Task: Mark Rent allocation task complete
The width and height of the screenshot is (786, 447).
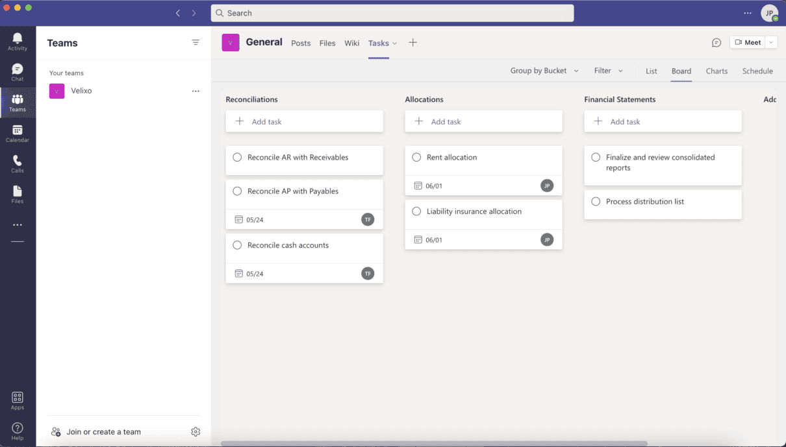Action: click(416, 157)
